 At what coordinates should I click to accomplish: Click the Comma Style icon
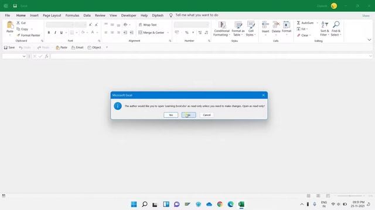point(193,33)
